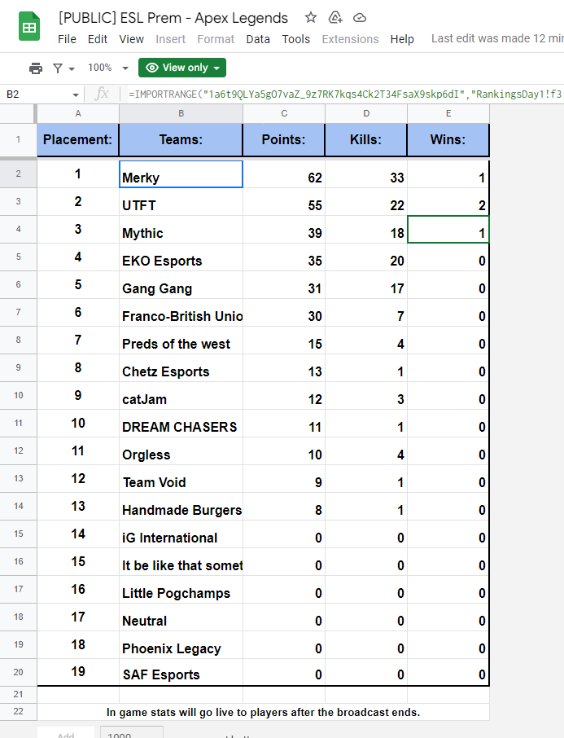
Task: Select the UTFT team cell
Action: coord(181,202)
